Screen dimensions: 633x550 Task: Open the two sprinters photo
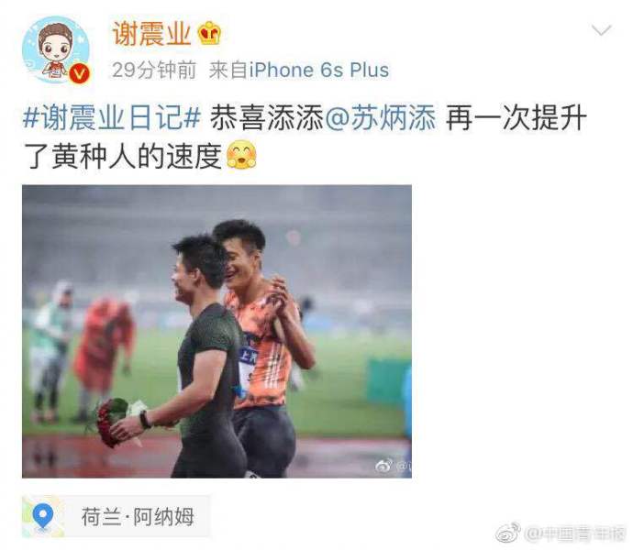(x=217, y=331)
